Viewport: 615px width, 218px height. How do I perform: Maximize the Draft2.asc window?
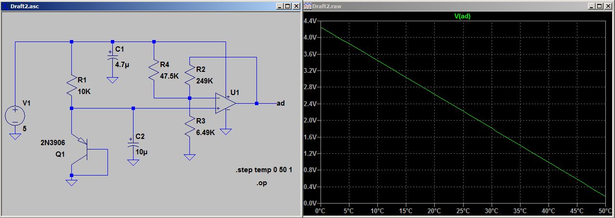click(x=288, y=6)
